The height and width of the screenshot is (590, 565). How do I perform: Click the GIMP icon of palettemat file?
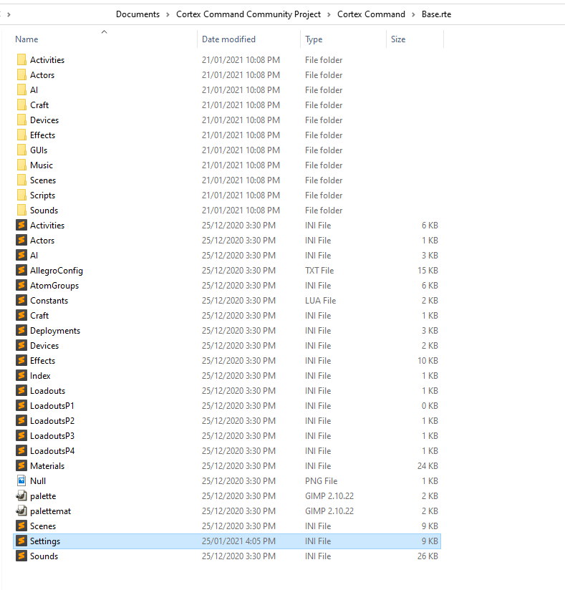pos(21,511)
